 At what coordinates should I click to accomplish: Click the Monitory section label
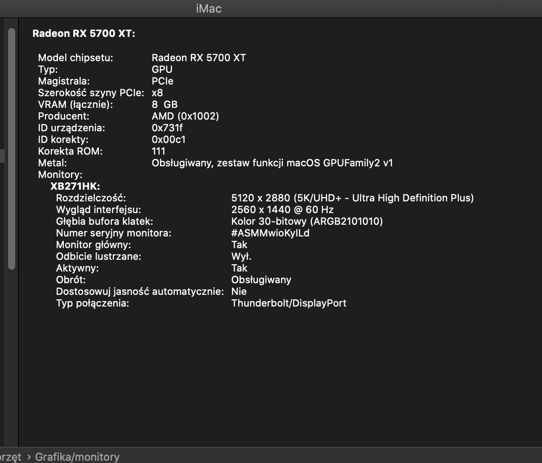[60, 174]
